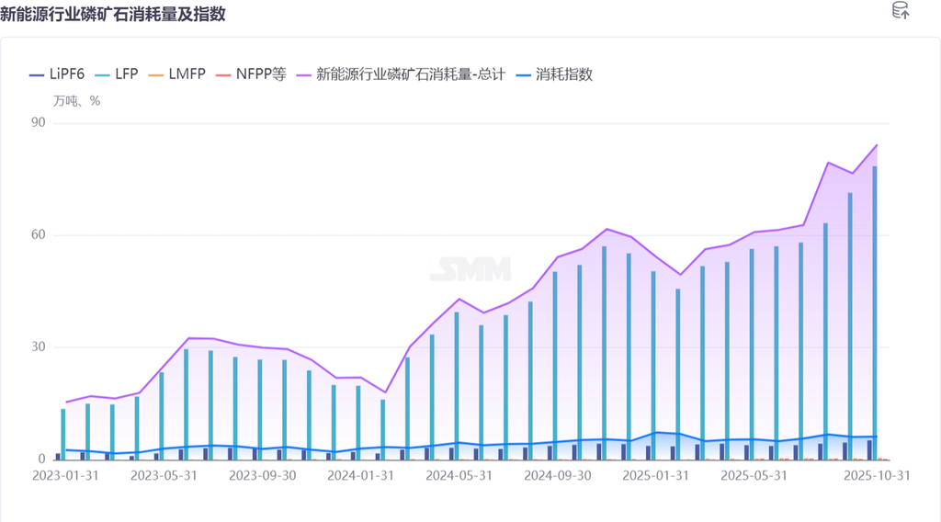Click the 2024-01-31 x-axis date label
The width and height of the screenshot is (941, 522).
tap(360, 476)
